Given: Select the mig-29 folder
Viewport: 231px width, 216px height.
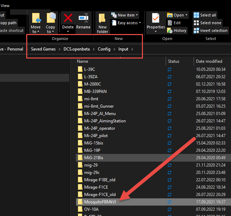Looking at the screenshot, I should (91, 165).
